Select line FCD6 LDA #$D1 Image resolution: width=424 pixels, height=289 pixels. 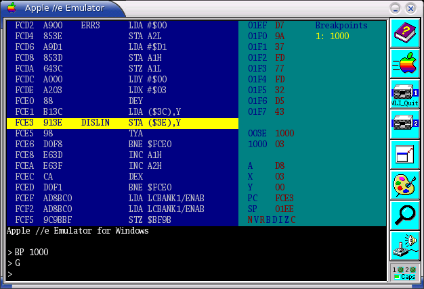click(x=123, y=47)
